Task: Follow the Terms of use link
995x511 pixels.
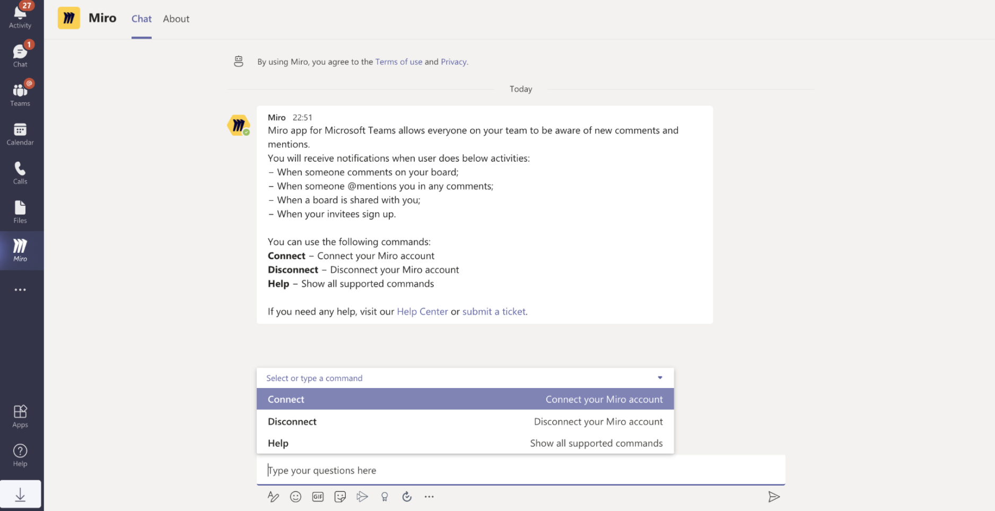Action: (398, 62)
